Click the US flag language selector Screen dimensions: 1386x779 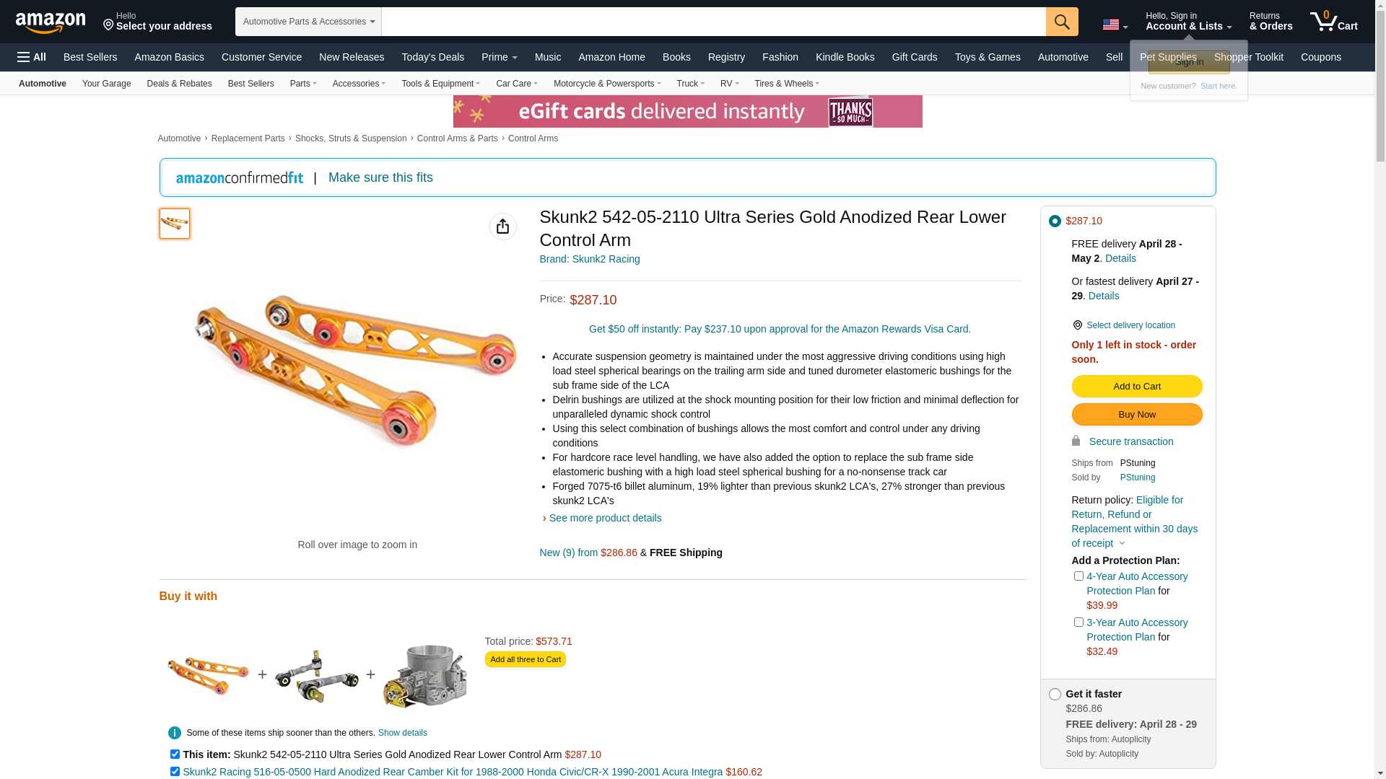click(1115, 25)
